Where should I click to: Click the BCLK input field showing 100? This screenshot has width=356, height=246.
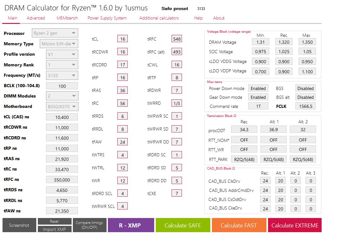[62, 86]
